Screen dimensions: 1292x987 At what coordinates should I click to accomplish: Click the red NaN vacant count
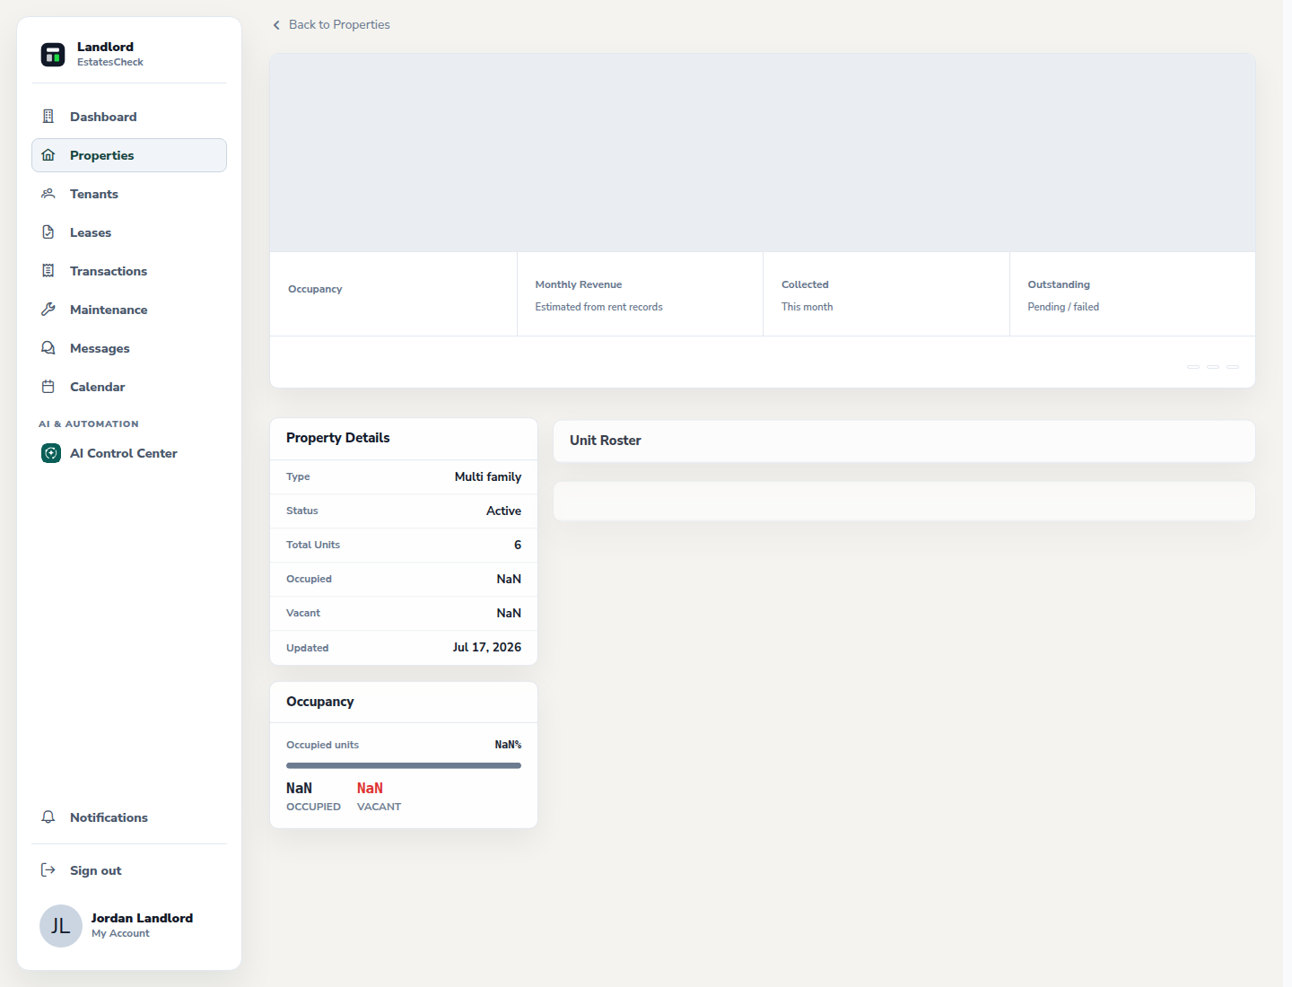point(370,788)
